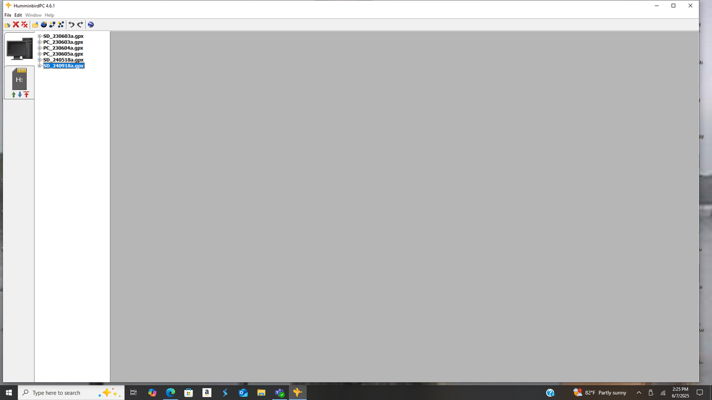Select the PC_230605a.gpx file
This screenshot has height=400, width=712.
click(x=62, y=54)
